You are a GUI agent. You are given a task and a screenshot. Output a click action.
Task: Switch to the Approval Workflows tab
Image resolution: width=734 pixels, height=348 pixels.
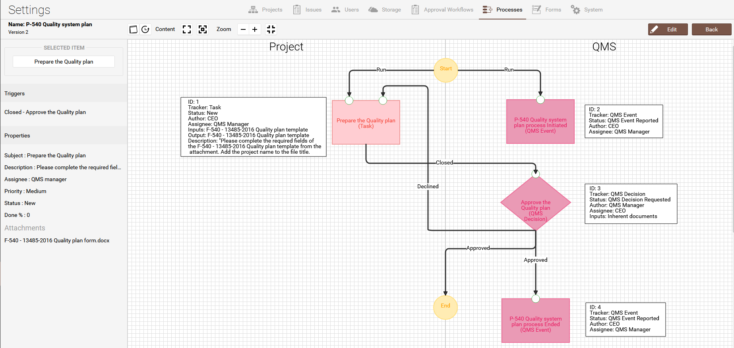pos(442,10)
